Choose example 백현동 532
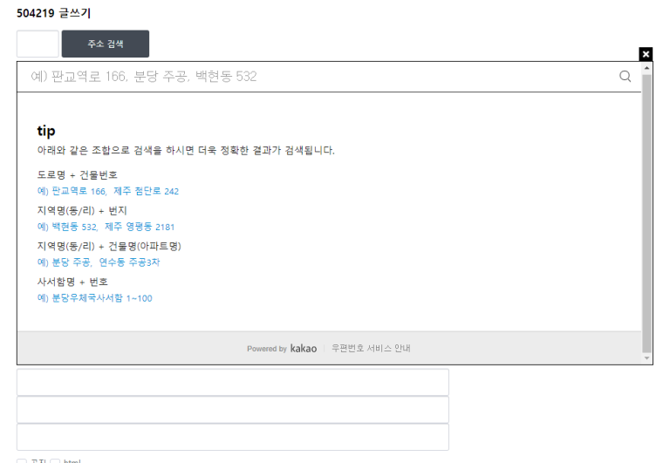This screenshot has width=663, height=463. (75, 227)
